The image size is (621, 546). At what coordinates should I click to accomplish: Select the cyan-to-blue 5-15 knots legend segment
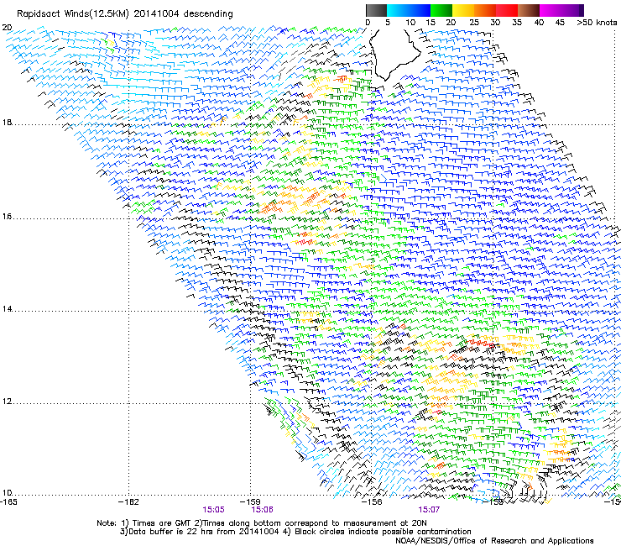tap(409, 10)
